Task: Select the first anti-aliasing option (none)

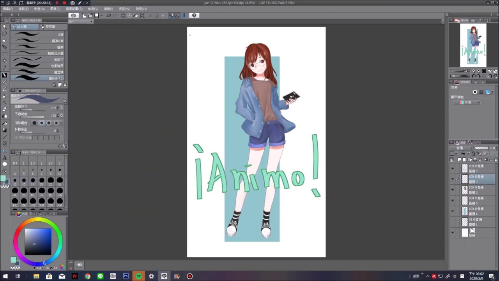Action: pyautogui.click(x=34, y=123)
